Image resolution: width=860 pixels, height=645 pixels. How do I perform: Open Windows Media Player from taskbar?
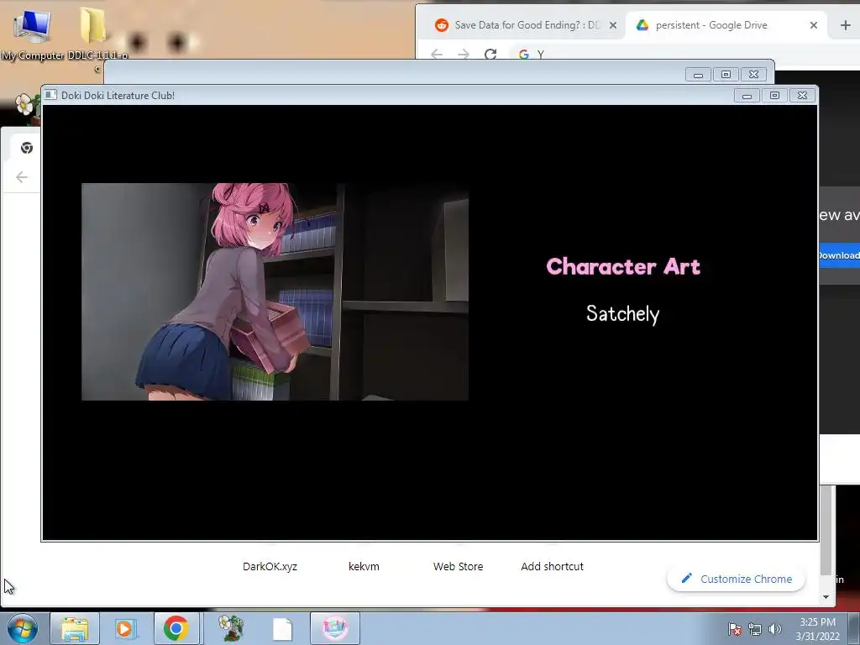(126, 628)
